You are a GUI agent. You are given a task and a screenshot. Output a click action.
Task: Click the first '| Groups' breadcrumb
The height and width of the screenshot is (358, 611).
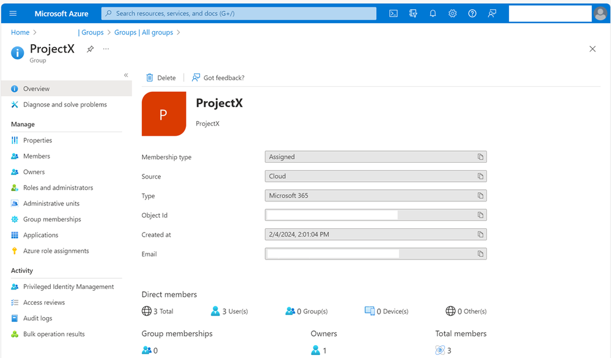pyautogui.click(x=91, y=32)
